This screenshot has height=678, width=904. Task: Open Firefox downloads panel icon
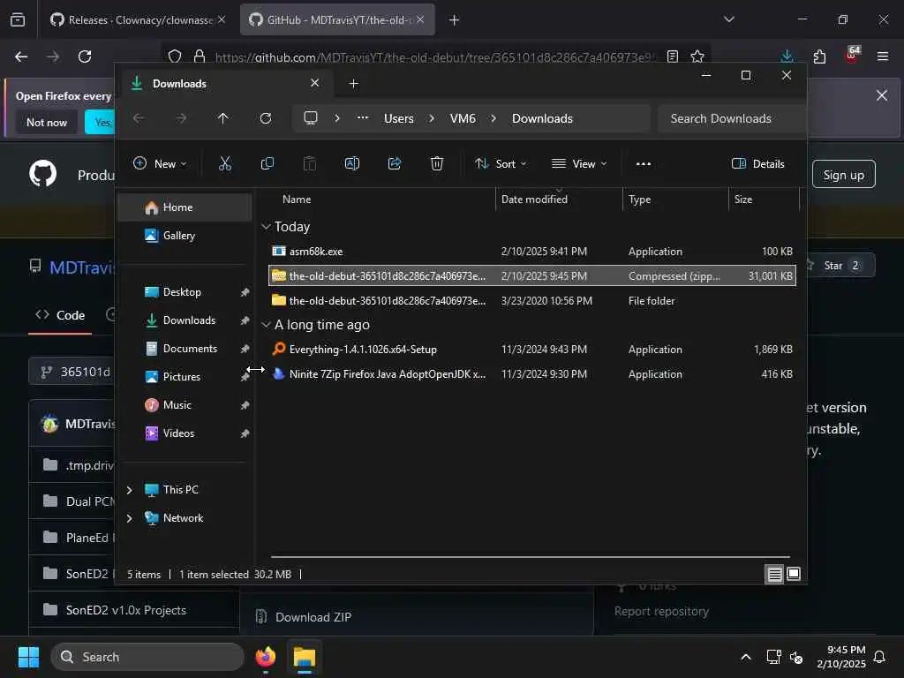(x=787, y=56)
